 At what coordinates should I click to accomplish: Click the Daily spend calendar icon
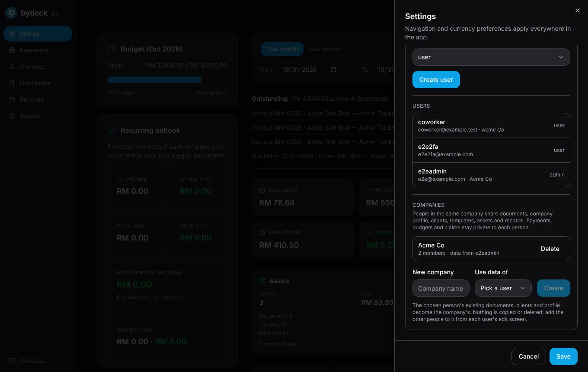(262, 190)
